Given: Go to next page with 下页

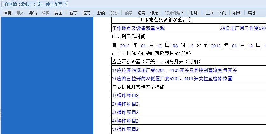Looking at the screenshot, I should [x=222, y=13].
